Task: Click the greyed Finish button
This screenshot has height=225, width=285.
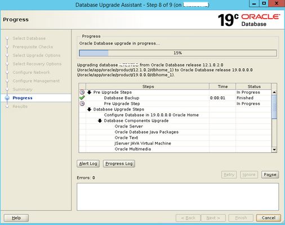Action: (241, 218)
